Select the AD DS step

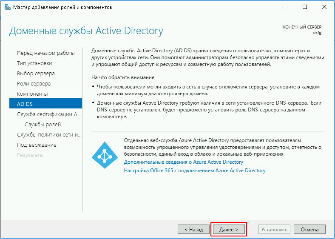pos(46,104)
